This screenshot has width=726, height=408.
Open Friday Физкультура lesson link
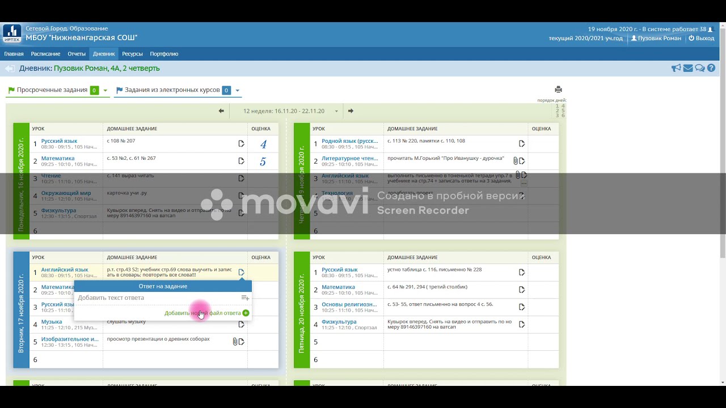pos(339,322)
